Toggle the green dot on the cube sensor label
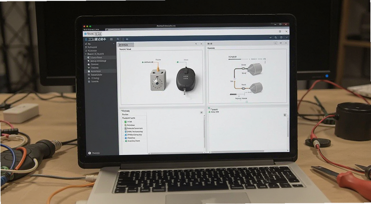Image resolution: width=371 pixels, height=204 pixels. [x=143, y=62]
